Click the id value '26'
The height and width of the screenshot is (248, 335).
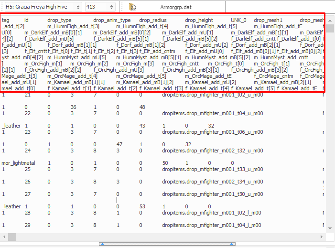[28, 182]
